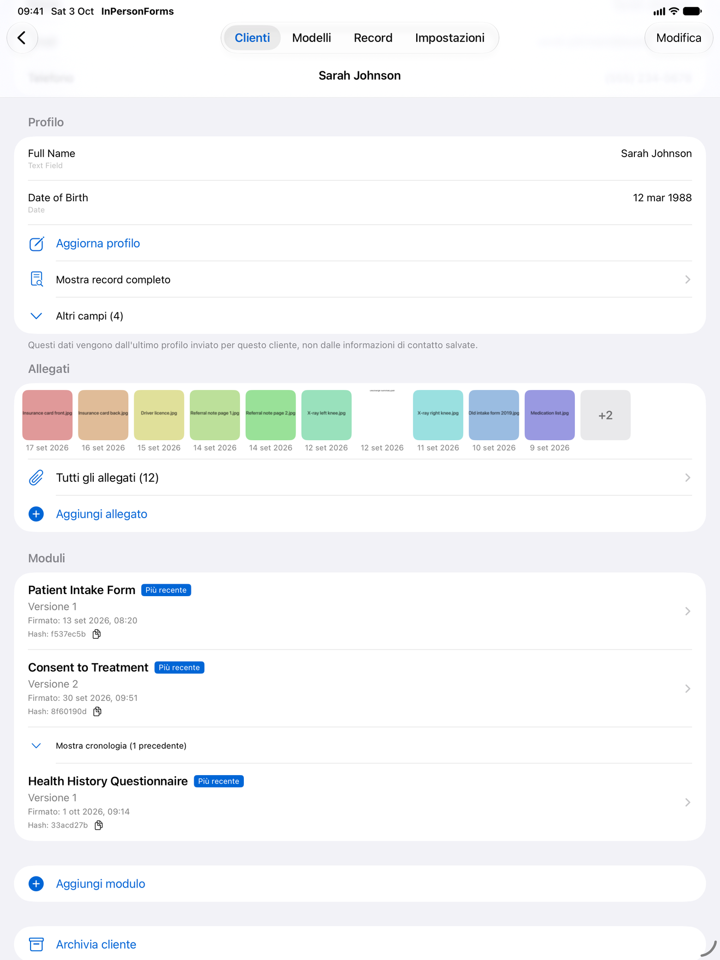720x960 pixels.
Task: Select the Full Name value Sarah Johnson
Action: [x=656, y=153]
